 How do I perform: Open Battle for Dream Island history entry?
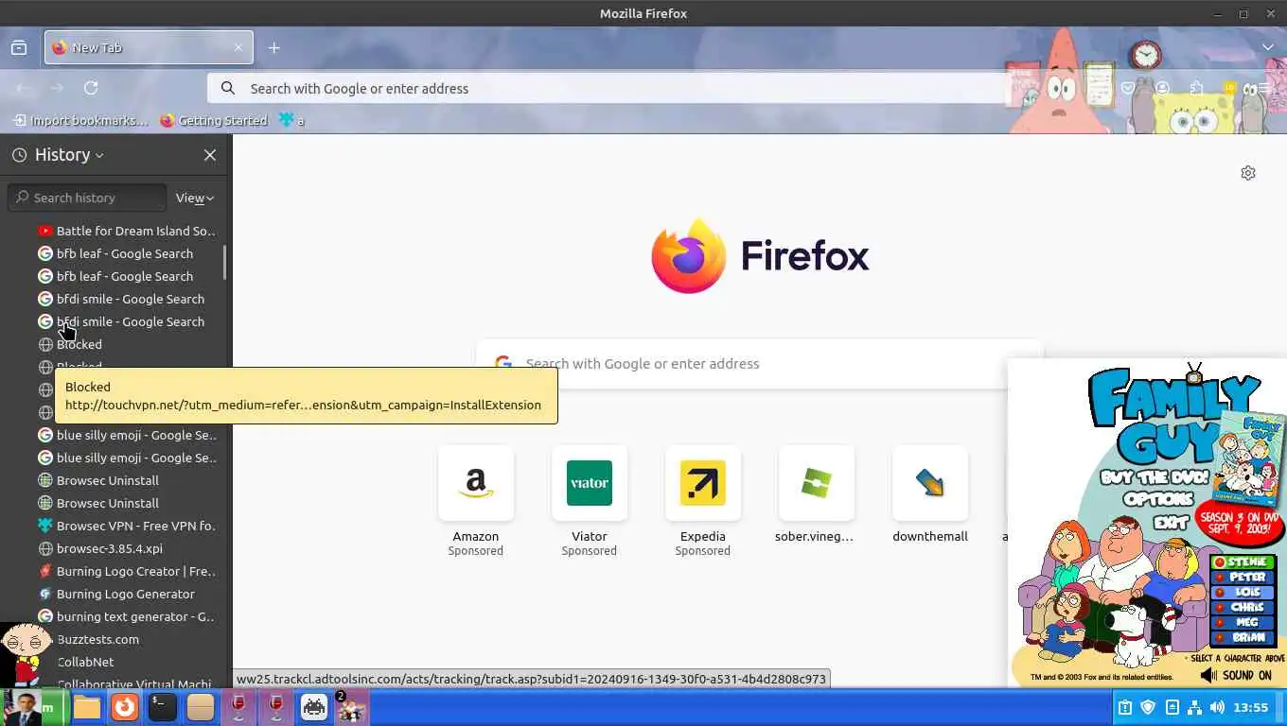point(127,231)
